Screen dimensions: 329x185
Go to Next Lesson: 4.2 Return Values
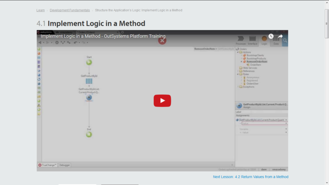pyautogui.click(x=251, y=177)
